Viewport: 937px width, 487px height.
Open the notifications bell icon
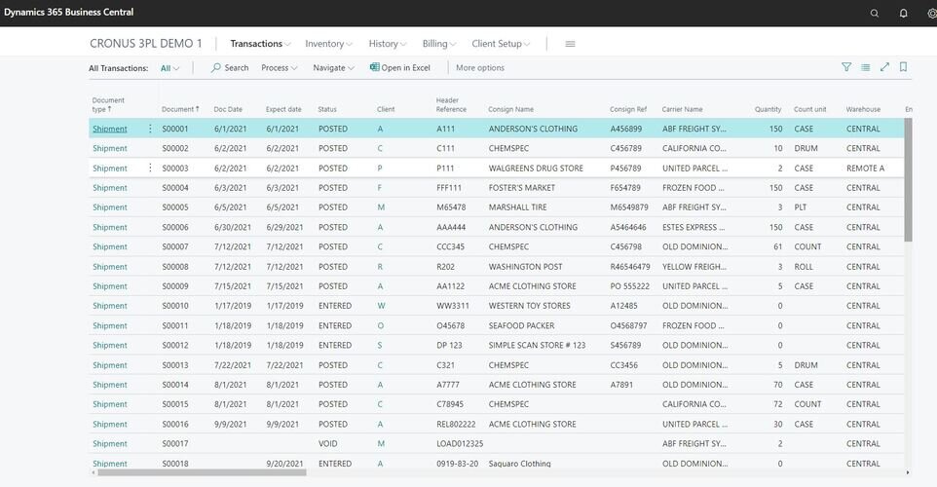(x=903, y=13)
